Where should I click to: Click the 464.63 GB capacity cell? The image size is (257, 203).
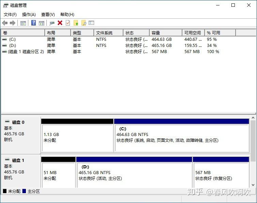(162, 39)
